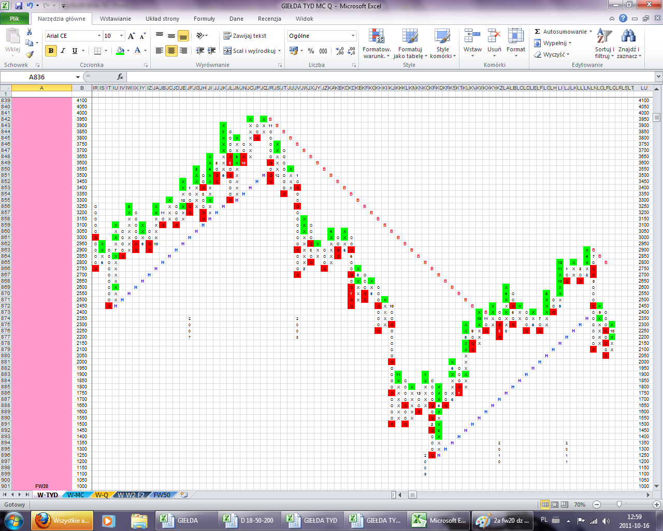Expand the Scal i wyśrodkuj dropdown arrow

[279, 51]
